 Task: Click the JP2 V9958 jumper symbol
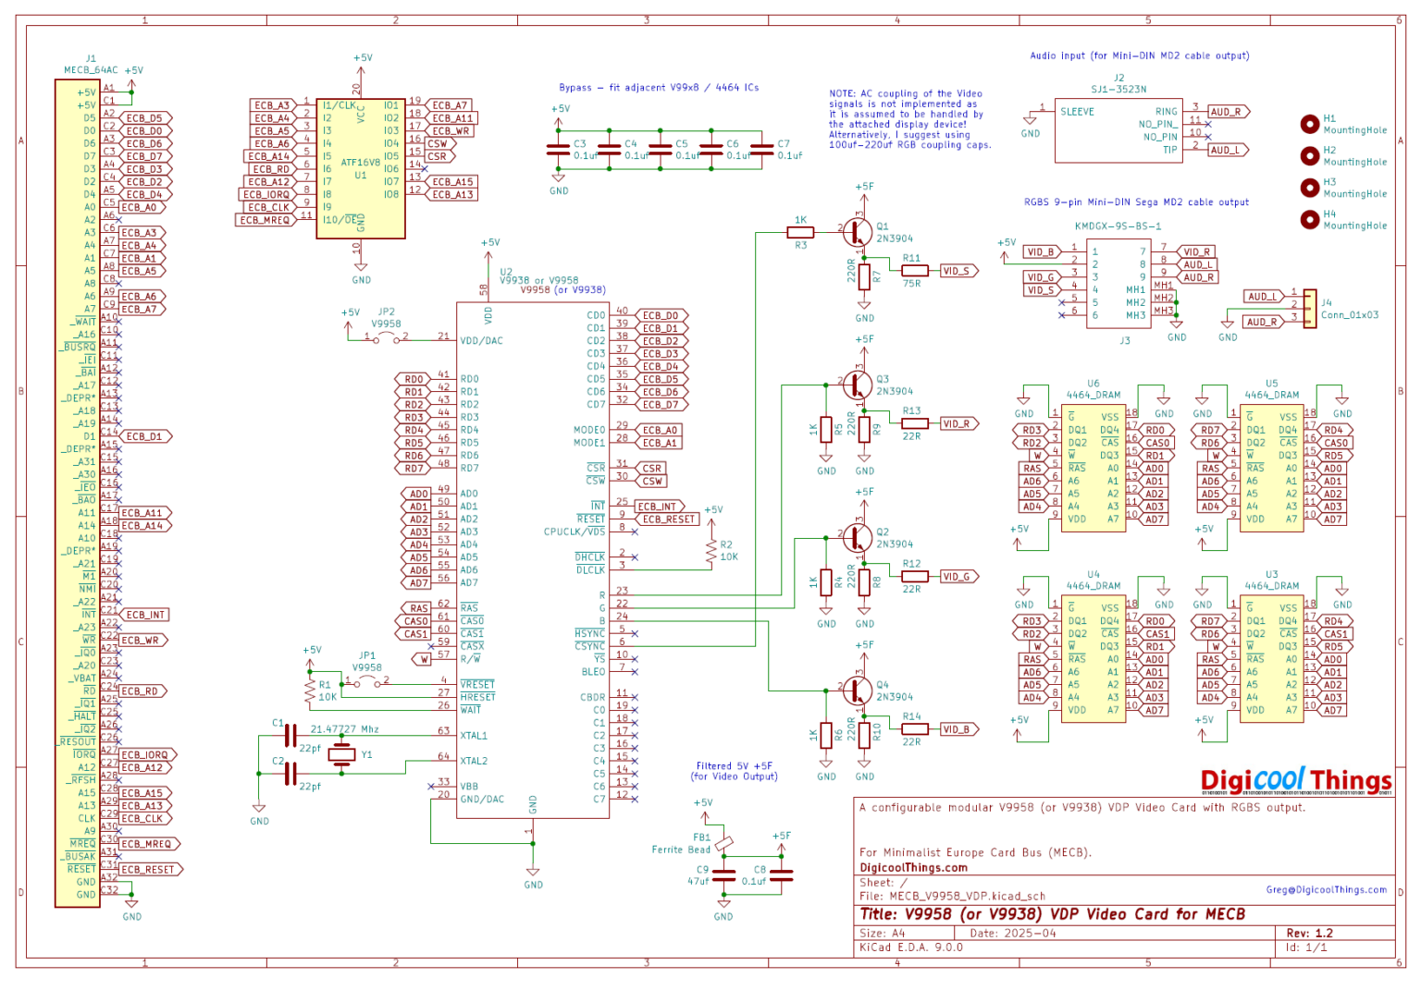click(387, 339)
